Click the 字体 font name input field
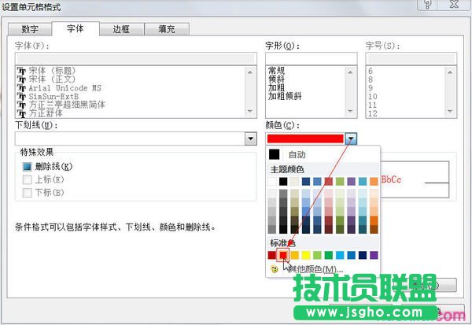 coord(135,58)
